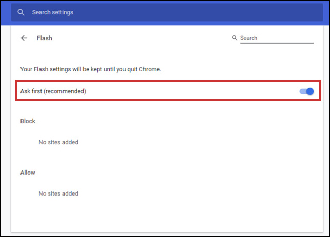Click empty space inside the red highlighted row
Image resolution: width=330 pixels, height=237 pixels.
coord(190,91)
